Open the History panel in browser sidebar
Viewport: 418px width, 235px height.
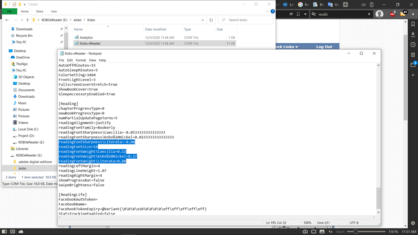413,45
